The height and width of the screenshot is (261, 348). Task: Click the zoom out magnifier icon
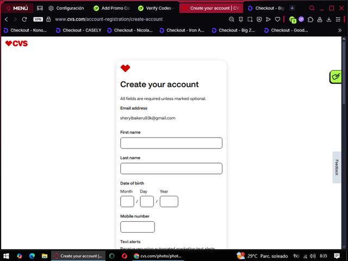(232, 20)
